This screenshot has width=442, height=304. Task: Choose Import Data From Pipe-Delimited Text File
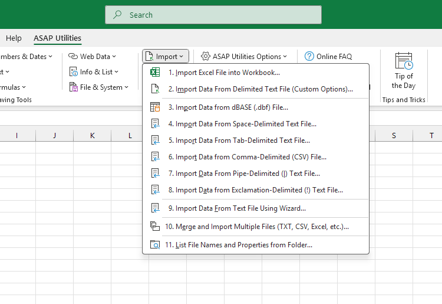tap(248, 174)
